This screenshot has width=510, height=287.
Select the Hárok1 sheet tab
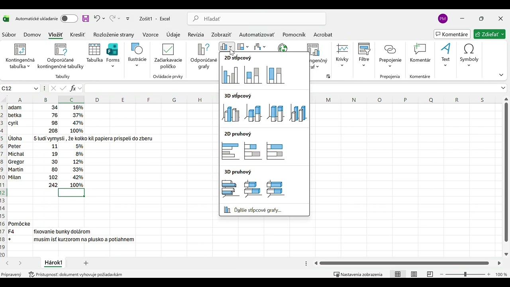(x=53, y=263)
